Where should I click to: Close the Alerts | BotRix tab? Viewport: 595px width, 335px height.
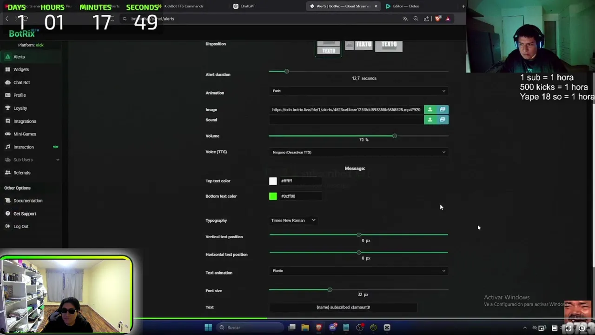pyautogui.click(x=376, y=6)
